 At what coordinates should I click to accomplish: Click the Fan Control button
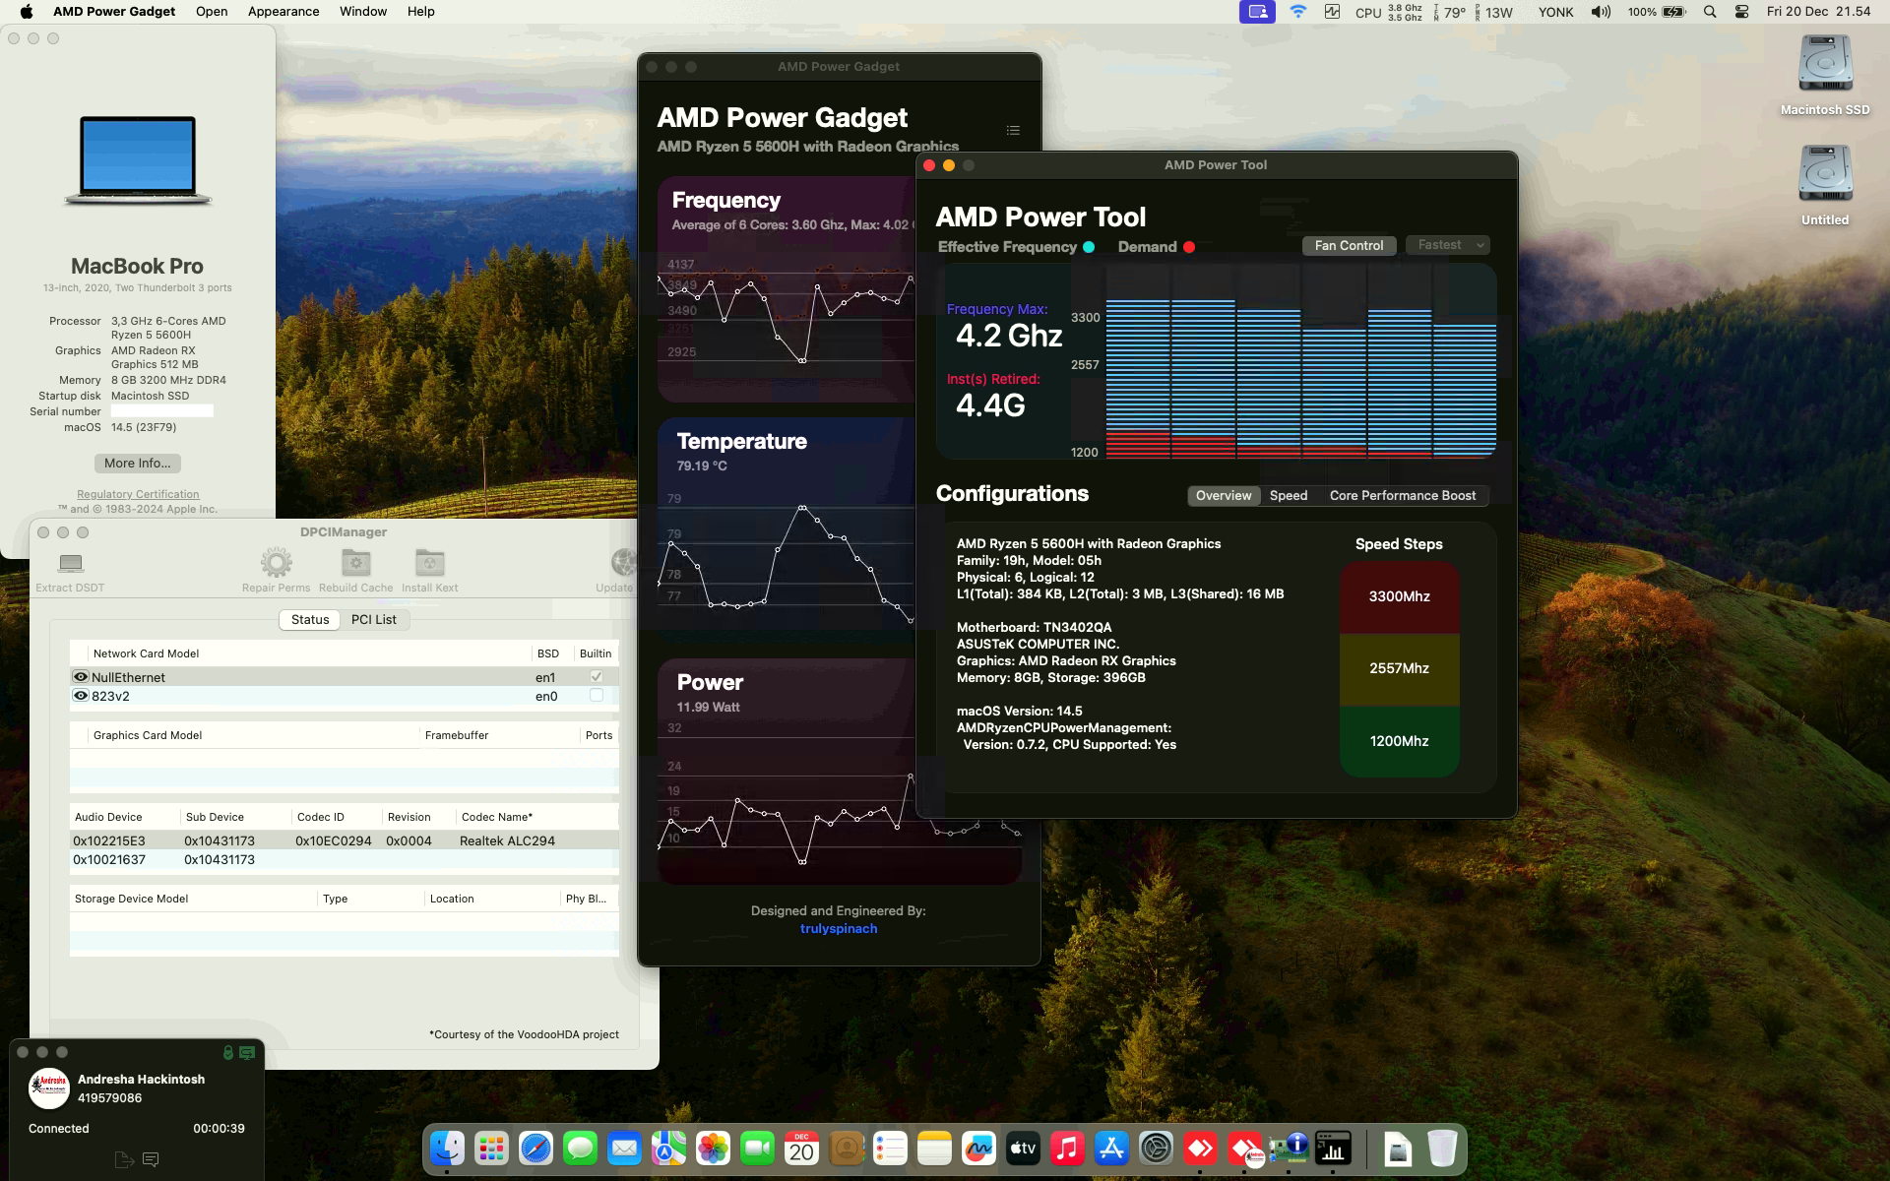(x=1349, y=245)
